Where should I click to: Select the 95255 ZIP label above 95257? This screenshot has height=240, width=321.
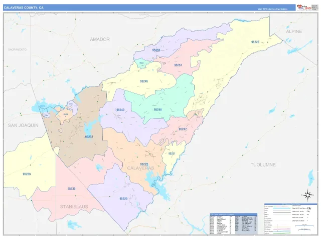click(156, 50)
